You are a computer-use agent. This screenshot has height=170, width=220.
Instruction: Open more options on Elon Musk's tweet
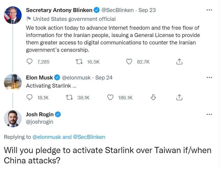[x=209, y=78]
